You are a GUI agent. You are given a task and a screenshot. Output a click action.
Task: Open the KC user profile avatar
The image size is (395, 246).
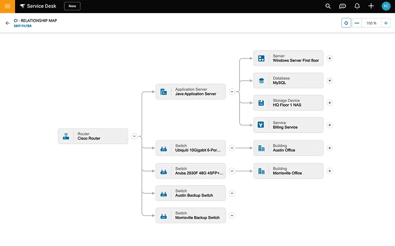[x=386, y=6]
